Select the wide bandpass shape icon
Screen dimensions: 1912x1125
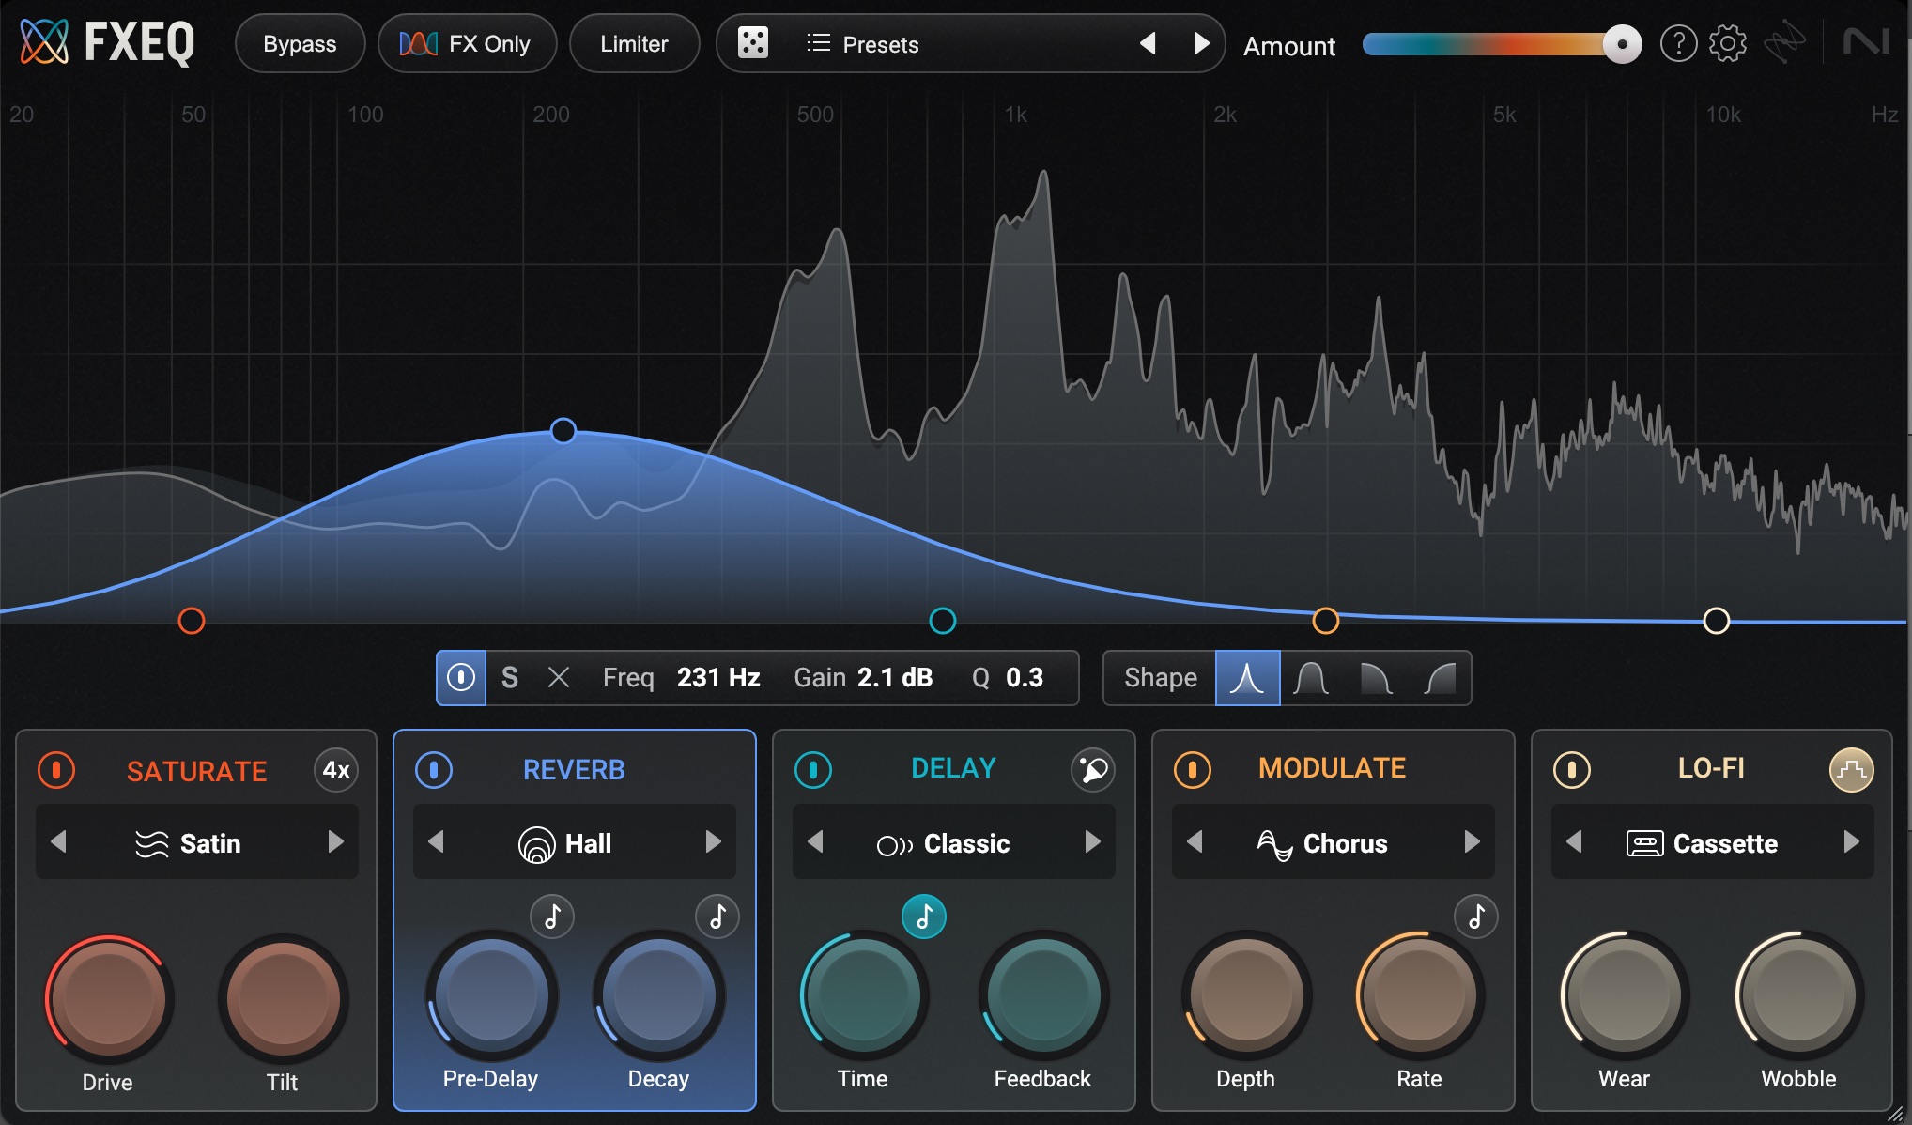point(1311,678)
